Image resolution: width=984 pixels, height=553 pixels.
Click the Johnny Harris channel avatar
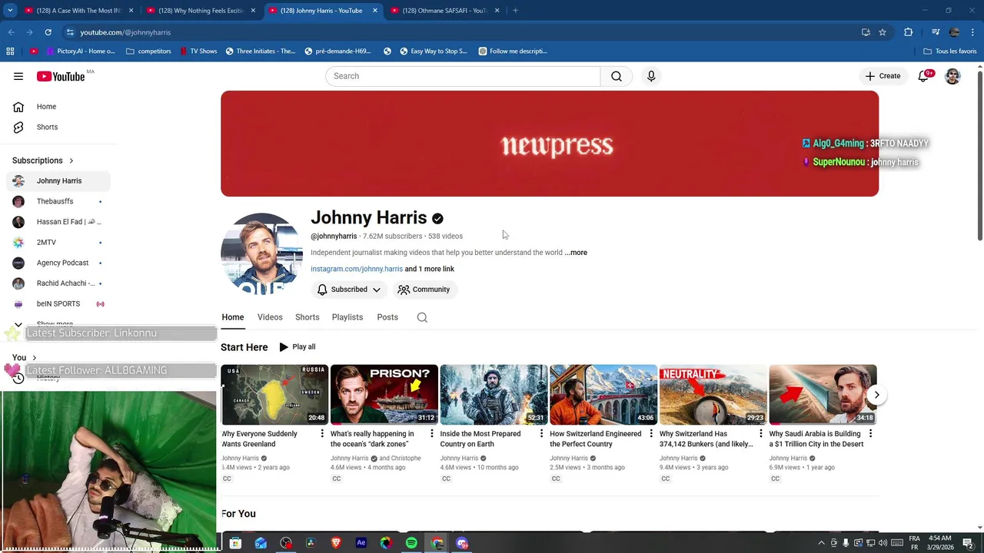tap(261, 253)
